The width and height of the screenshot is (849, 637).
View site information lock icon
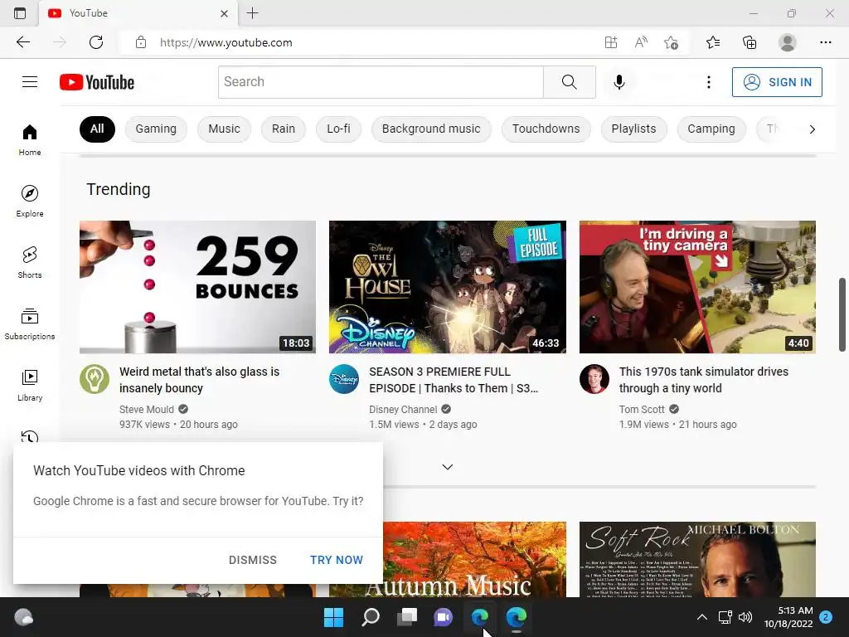tap(141, 42)
